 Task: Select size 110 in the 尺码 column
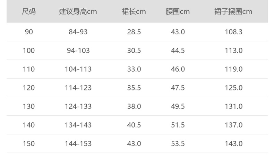coord(29,69)
